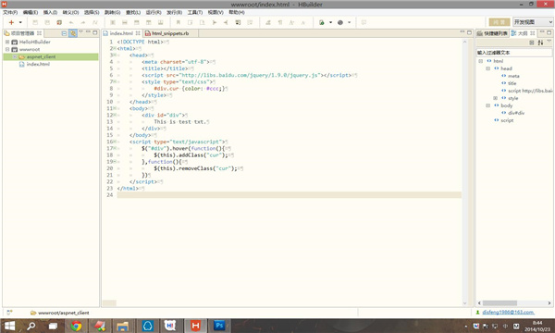
Task: Open File Explorer from the taskbar
Action: click(x=122, y=326)
